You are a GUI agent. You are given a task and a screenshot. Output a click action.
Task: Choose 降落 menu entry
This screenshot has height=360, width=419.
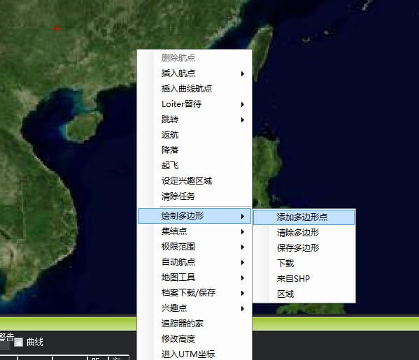(x=194, y=150)
